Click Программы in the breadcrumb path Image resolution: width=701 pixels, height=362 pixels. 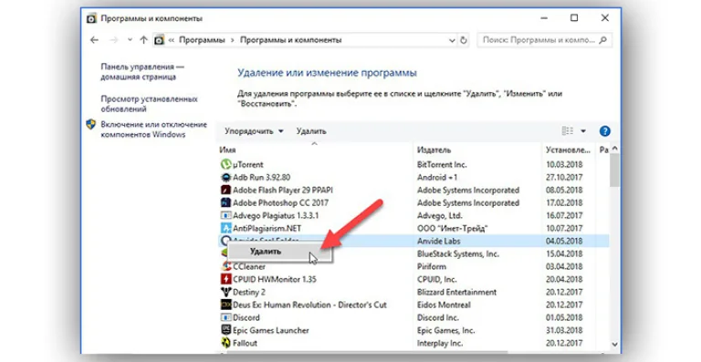point(202,40)
